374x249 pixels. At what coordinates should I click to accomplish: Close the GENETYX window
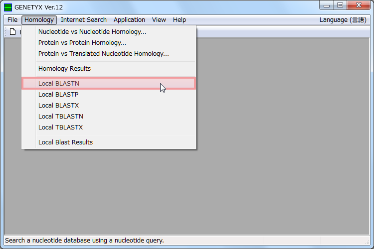(x=359, y=5)
